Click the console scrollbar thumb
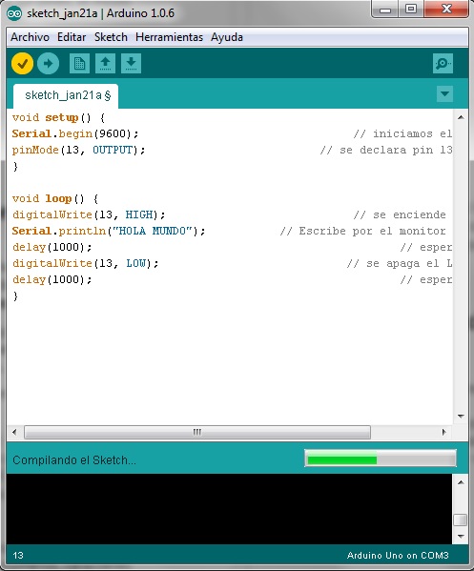Viewport: 474px width, 571px height. point(461,520)
